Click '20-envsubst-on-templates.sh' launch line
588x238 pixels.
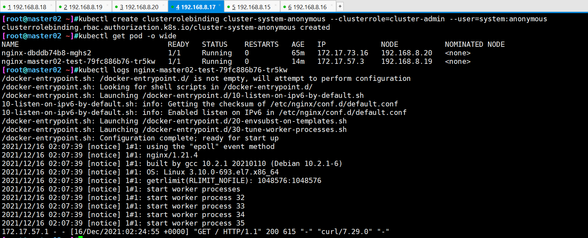(174, 121)
